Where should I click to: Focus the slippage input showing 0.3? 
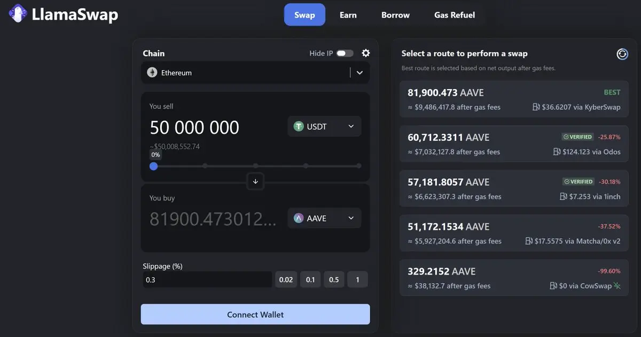(x=207, y=279)
